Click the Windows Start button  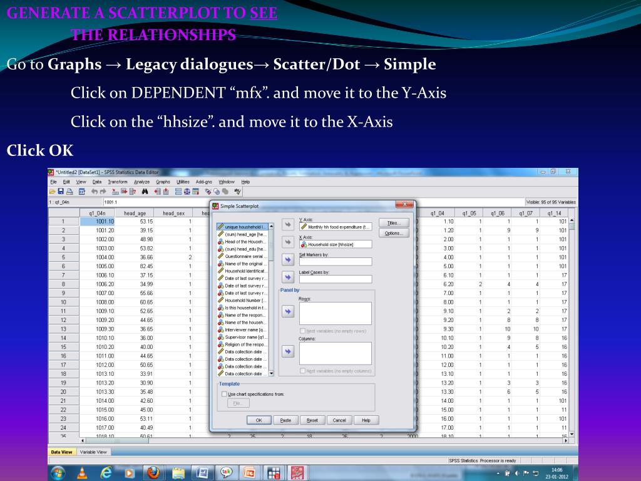pyautogui.click(x=58, y=473)
